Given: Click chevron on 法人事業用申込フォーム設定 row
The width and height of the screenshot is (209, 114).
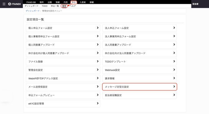Looking at the screenshot, I should (x=174, y=36).
